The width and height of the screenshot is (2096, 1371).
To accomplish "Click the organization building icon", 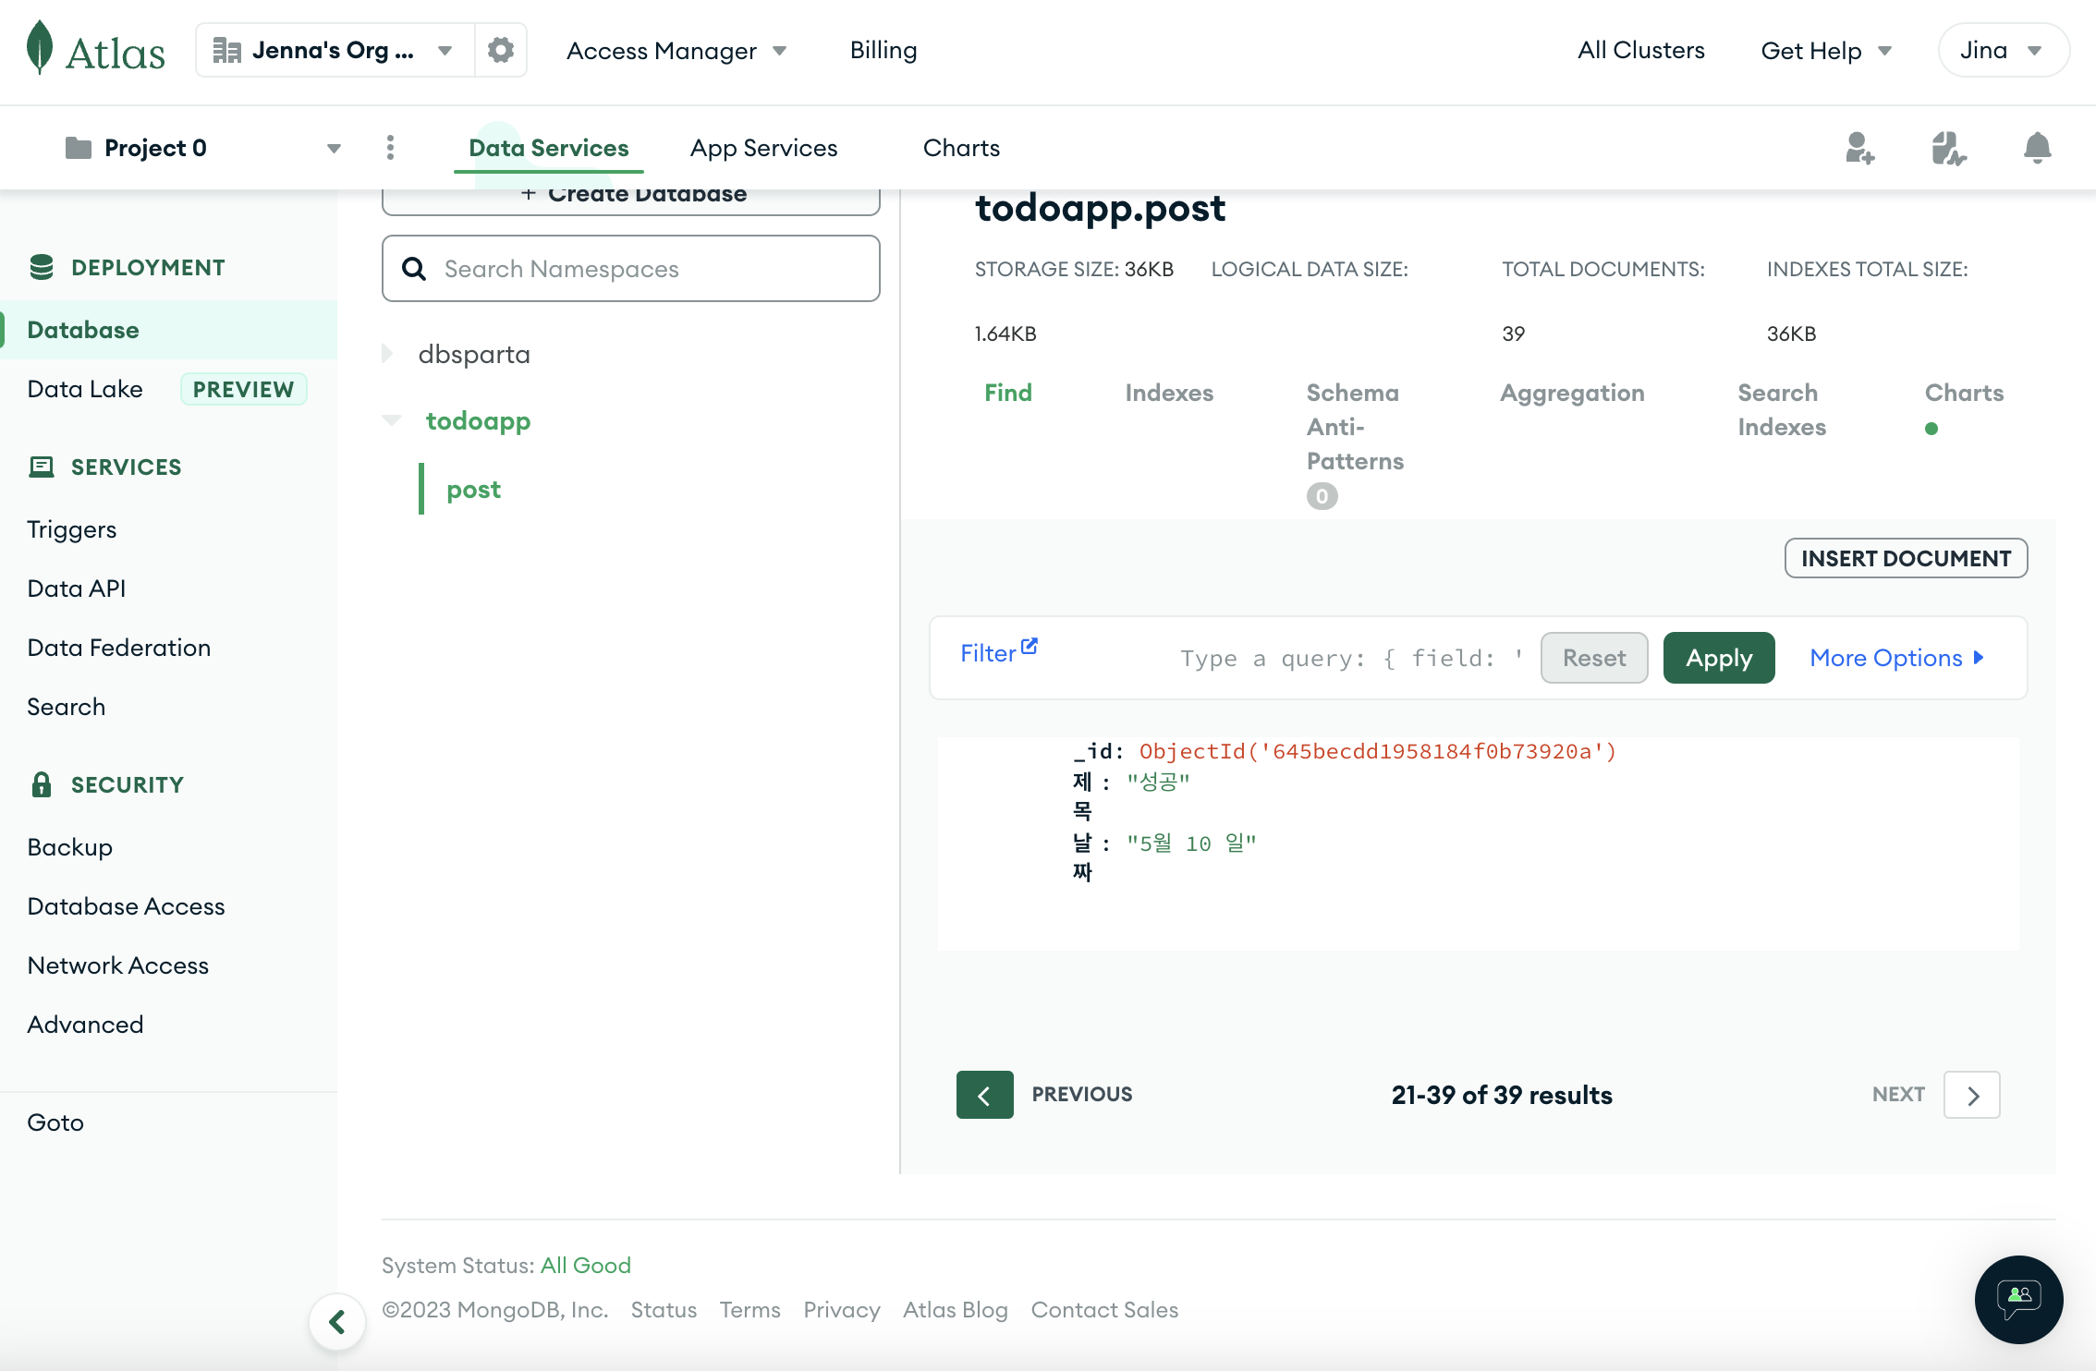I will 226,50.
